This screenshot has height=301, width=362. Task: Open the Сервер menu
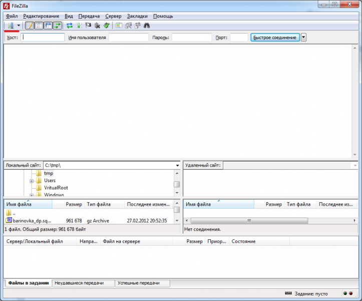113,16
